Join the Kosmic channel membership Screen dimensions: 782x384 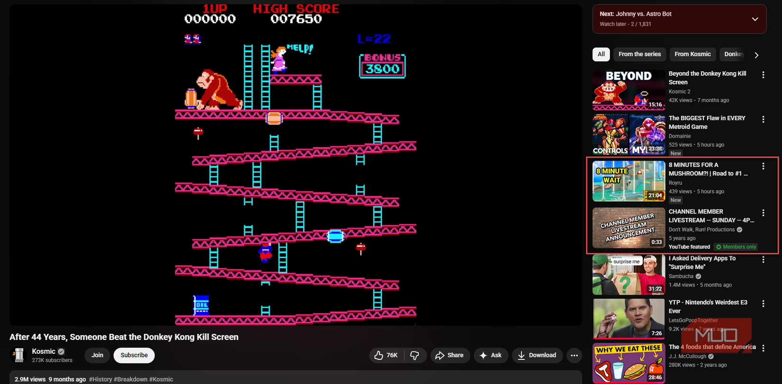(x=98, y=355)
